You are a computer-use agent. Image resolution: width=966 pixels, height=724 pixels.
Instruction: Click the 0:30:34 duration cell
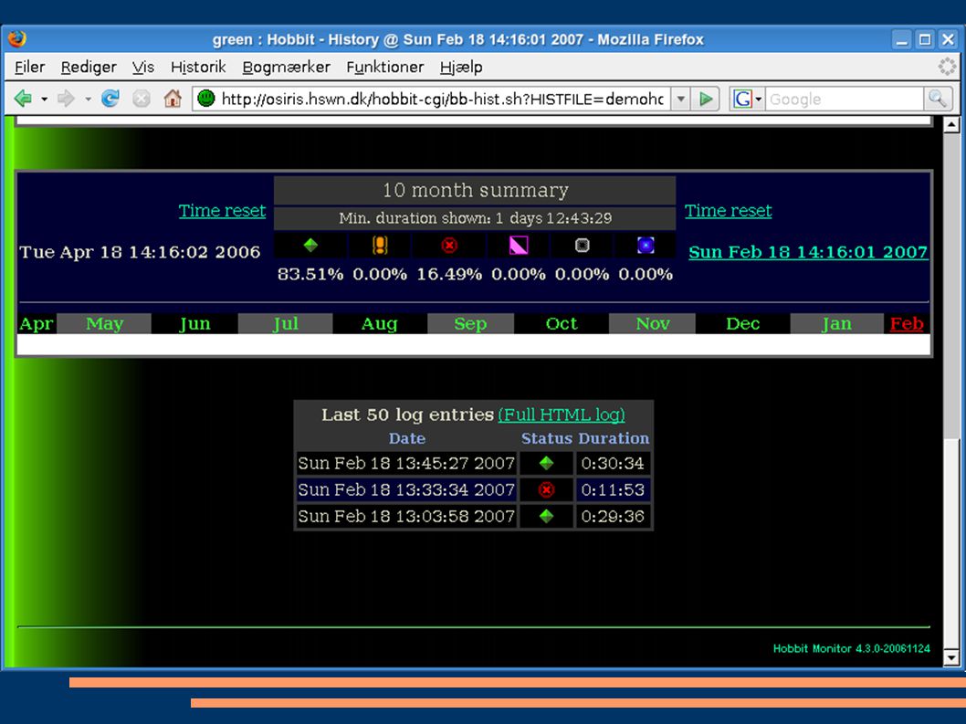(613, 464)
